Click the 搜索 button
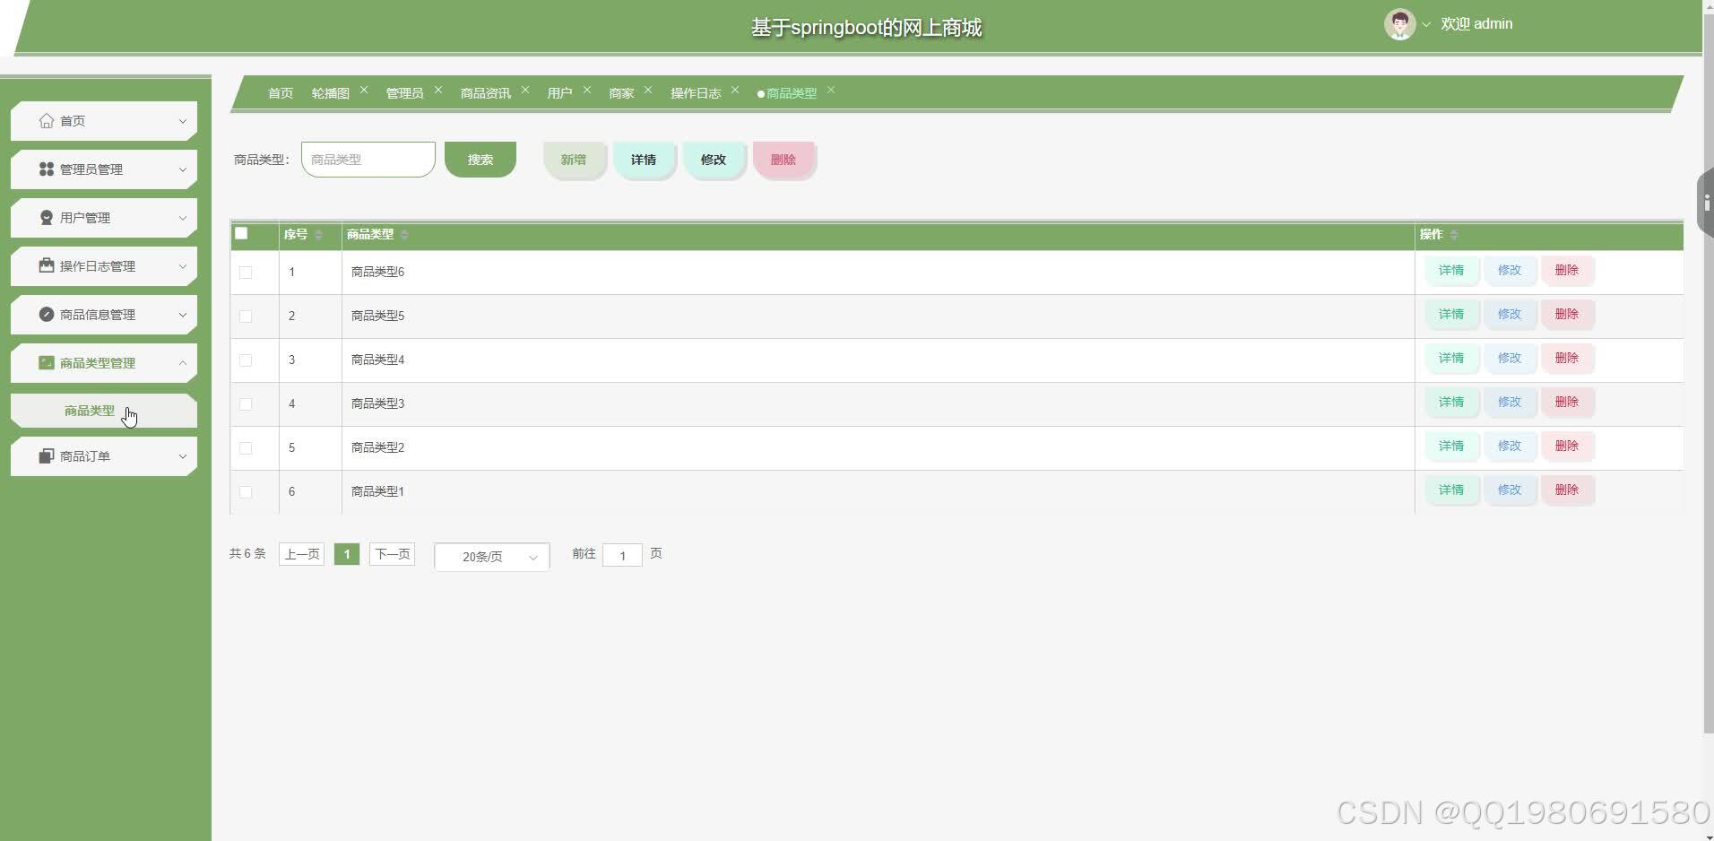Viewport: 1714px width, 841px height. click(x=480, y=160)
